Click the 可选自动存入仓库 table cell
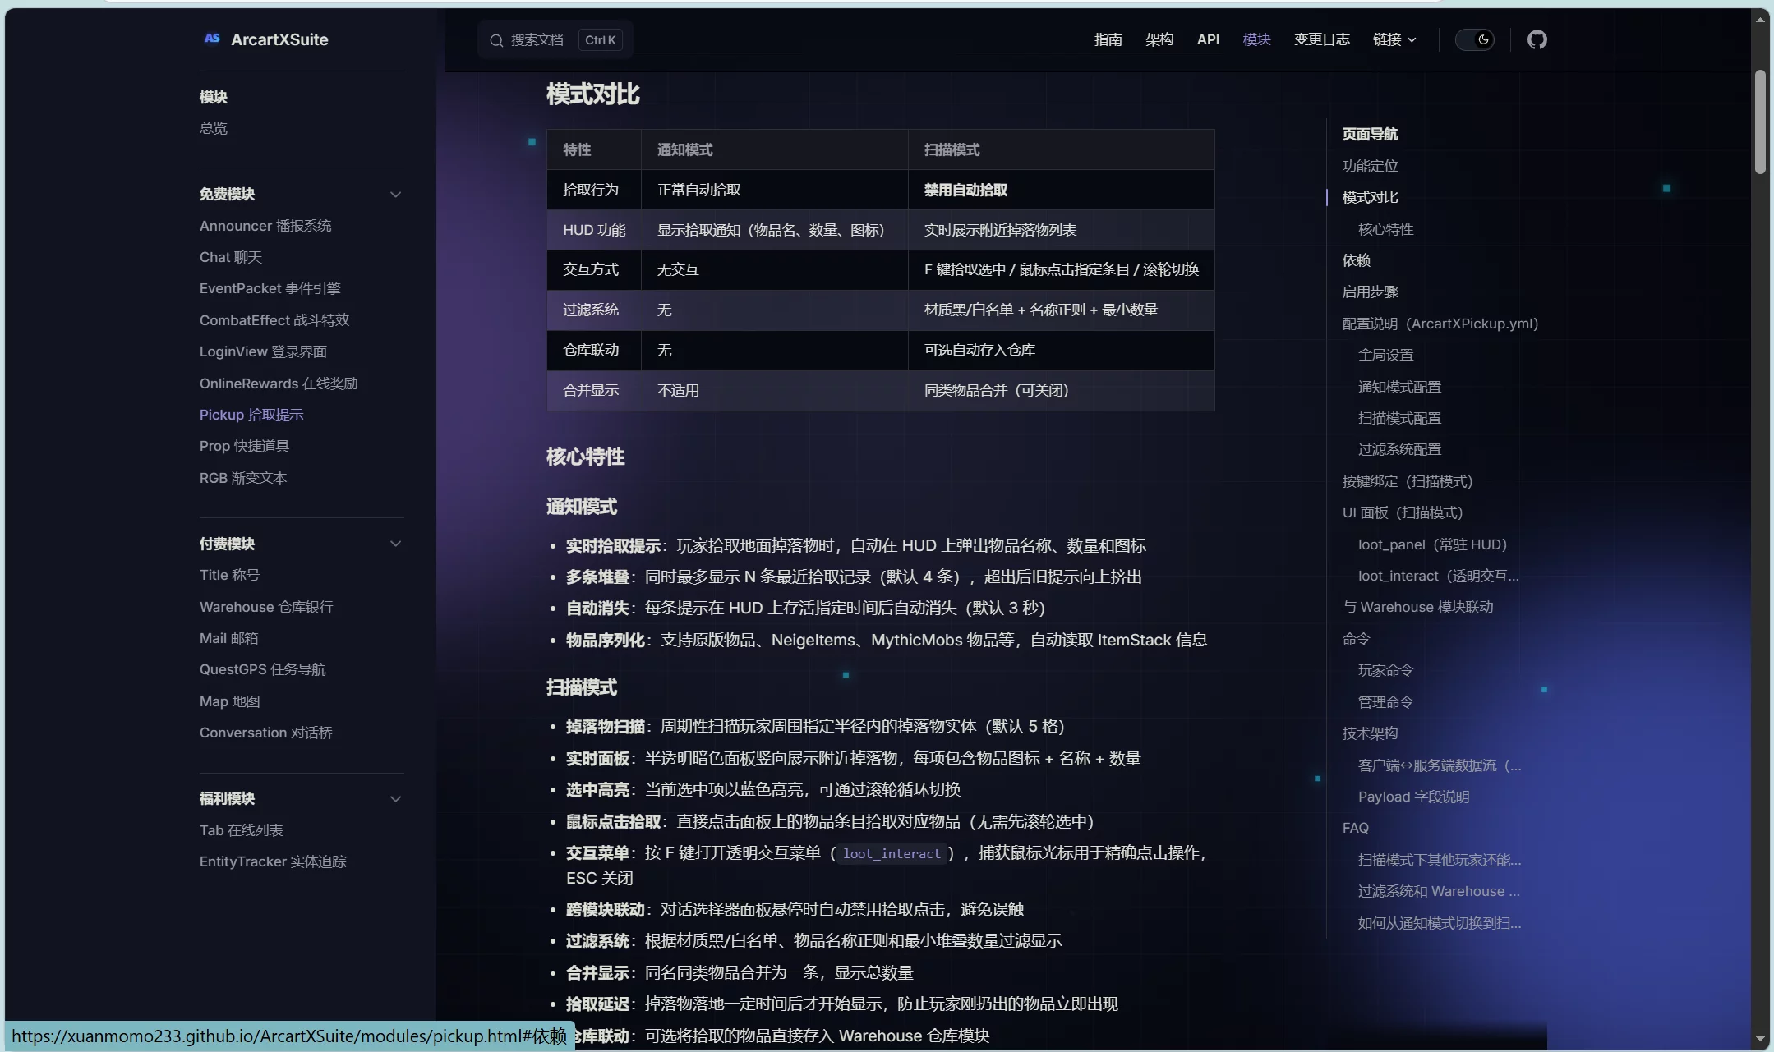The image size is (1774, 1052). point(1061,351)
